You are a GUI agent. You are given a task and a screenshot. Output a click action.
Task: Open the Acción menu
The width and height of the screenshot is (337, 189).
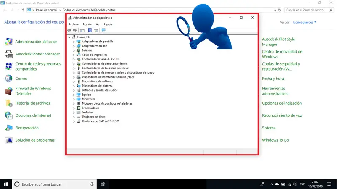(87, 24)
